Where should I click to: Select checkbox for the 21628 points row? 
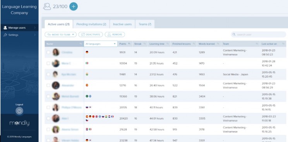click(x=48, y=129)
